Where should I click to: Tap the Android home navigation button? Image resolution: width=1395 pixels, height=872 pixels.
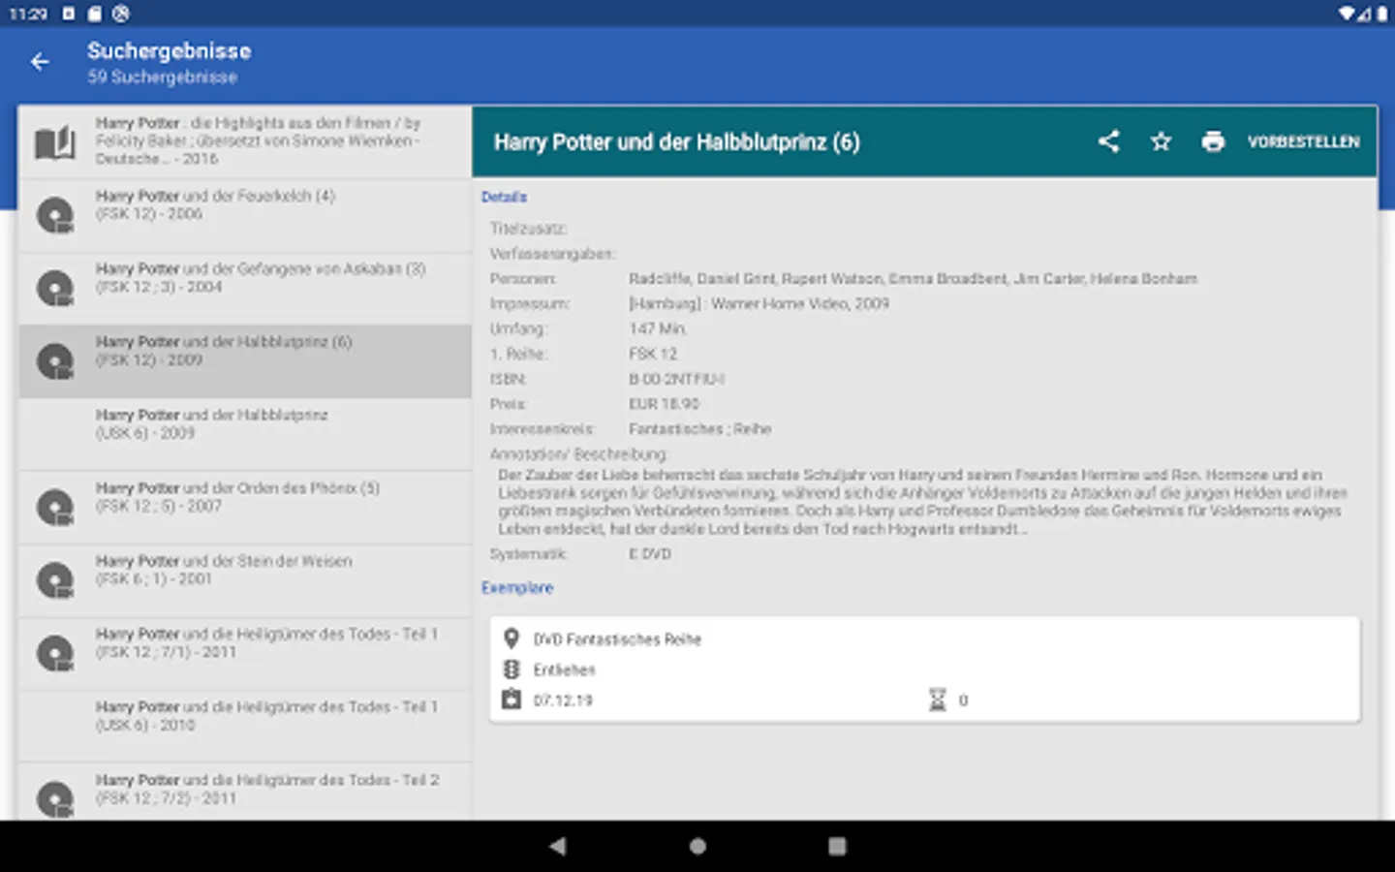coord(697,846)
